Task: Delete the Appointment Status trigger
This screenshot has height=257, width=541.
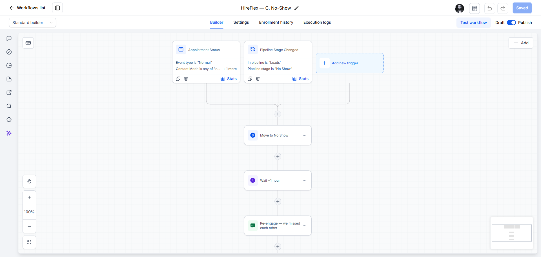Action: click(x=186, y=79)
